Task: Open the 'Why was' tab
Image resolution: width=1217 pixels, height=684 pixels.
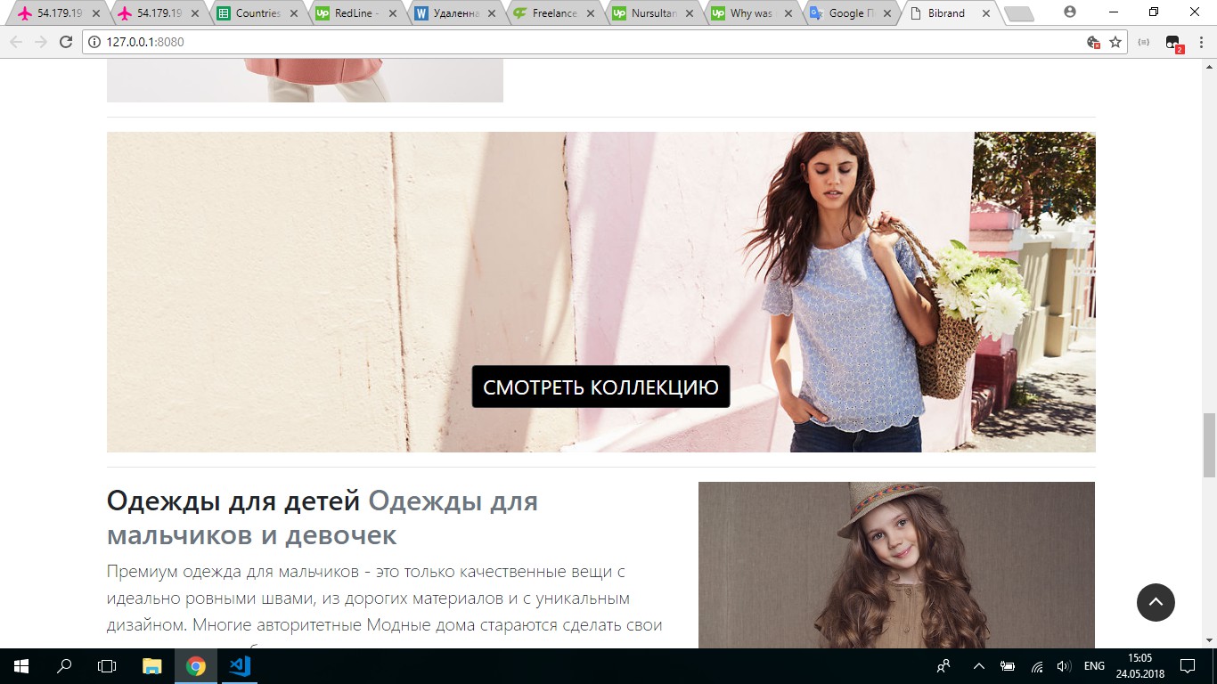Action: pyautogui.click(x=752, y=13)
